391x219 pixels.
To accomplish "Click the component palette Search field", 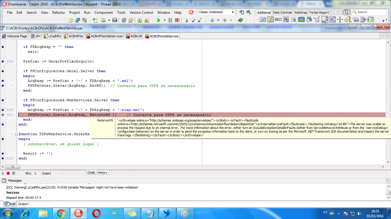I will click(x=369, y=12).
